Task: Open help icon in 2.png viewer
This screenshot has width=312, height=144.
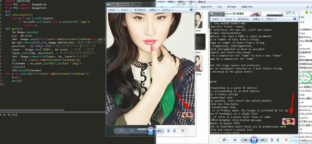Action: [x=295, y=19]
